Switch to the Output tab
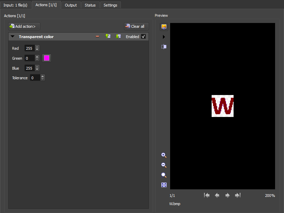This screenshot has width=284, height=213. coord(71,5)
